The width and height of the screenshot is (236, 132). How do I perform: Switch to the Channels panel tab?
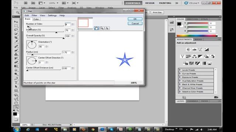tap(192, 101)
